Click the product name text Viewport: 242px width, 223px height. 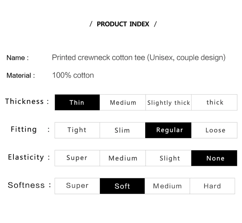pyautogui.click(x=139, y=57)
